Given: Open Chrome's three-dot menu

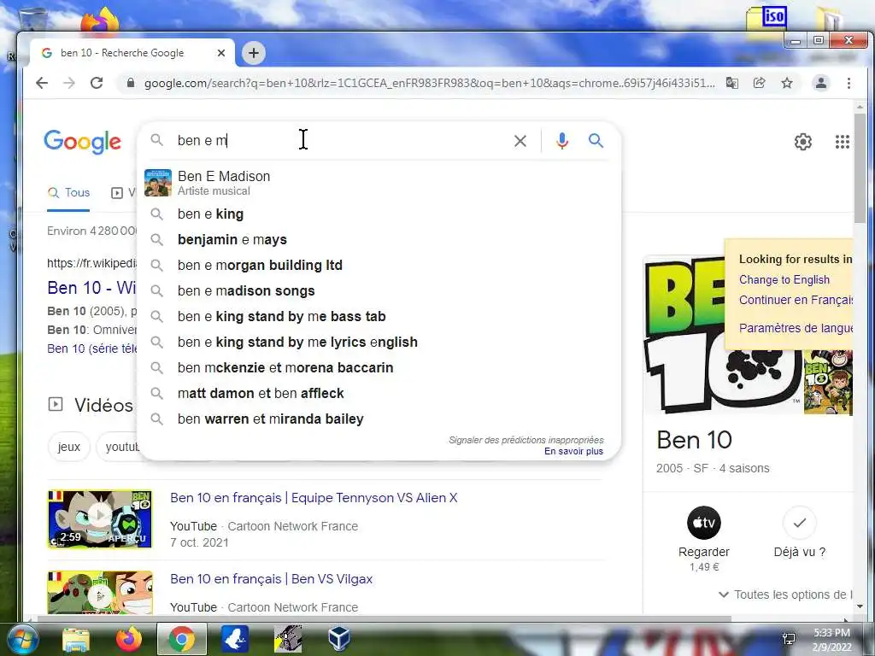Looking at the screenshot, I should [849, 83].
